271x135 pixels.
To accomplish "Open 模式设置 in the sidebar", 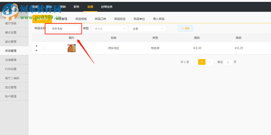I will (x=14, y=32).
